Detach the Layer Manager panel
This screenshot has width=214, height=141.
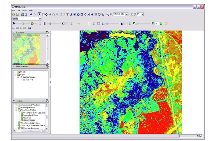[x=47, y=66]
